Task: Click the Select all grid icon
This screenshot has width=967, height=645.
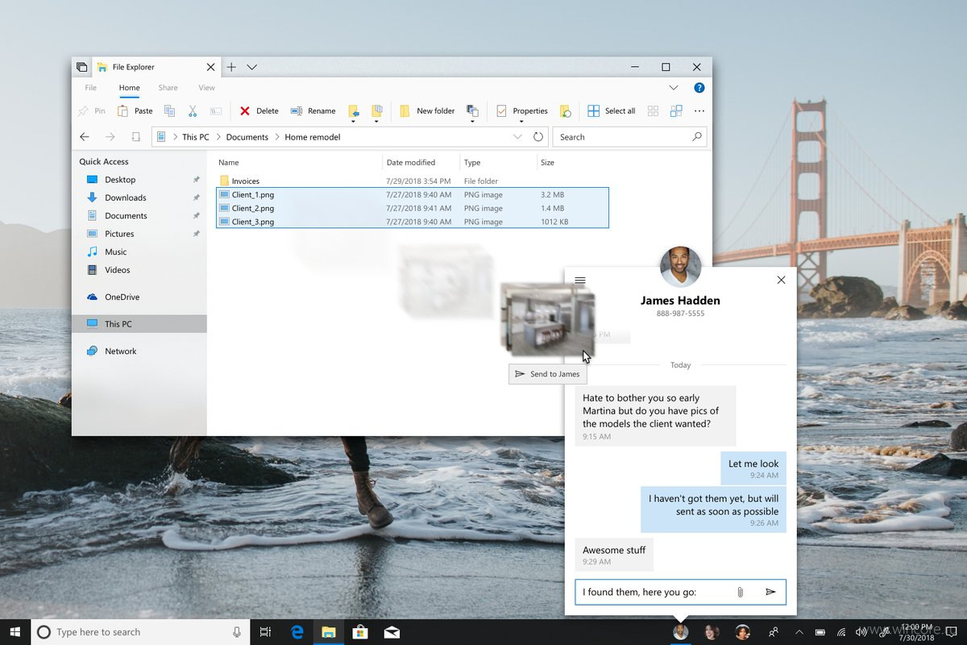Action: point(593,111)
